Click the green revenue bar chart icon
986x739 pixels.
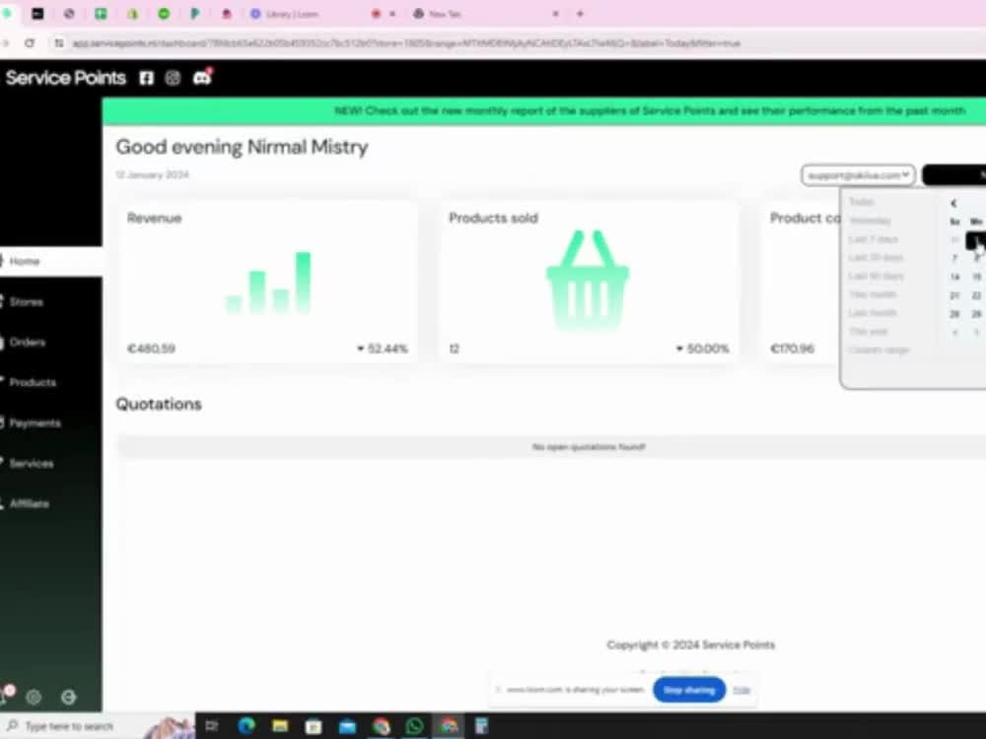pyautogui.click(x=268, y=283)
